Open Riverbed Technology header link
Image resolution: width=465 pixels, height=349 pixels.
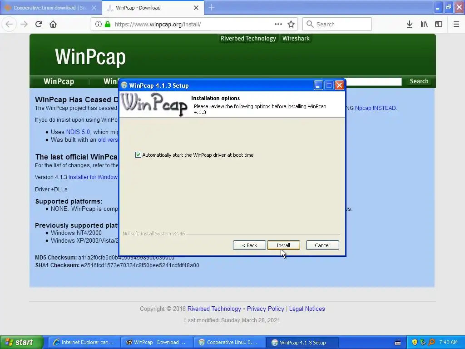point(248,38)
